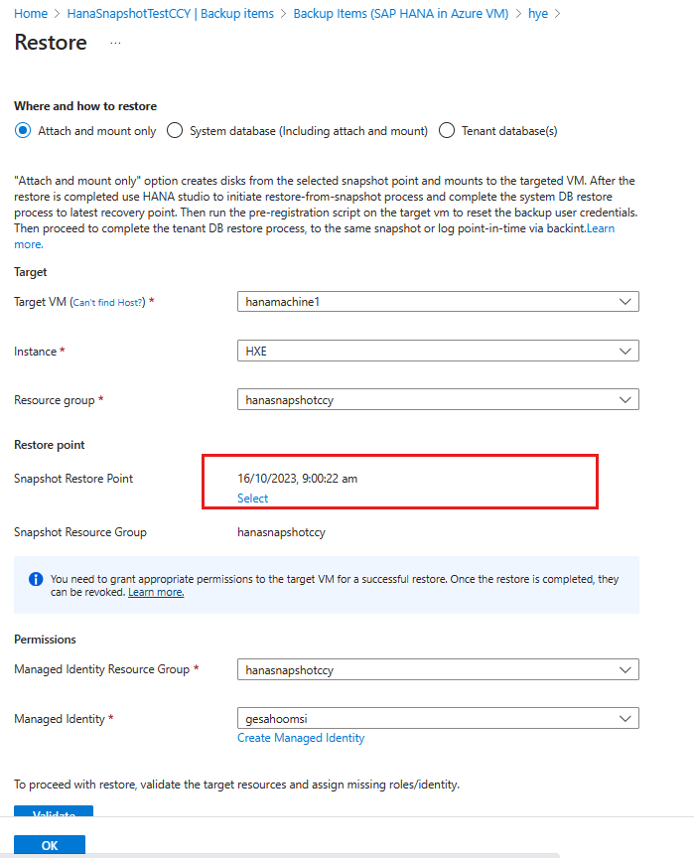
Task: Click Create Managed Identity link
Action: click(301, 738)
